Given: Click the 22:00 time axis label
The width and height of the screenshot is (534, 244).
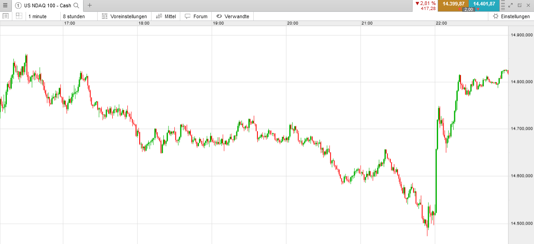Looking at the screenshot, I should pos(441,24).
